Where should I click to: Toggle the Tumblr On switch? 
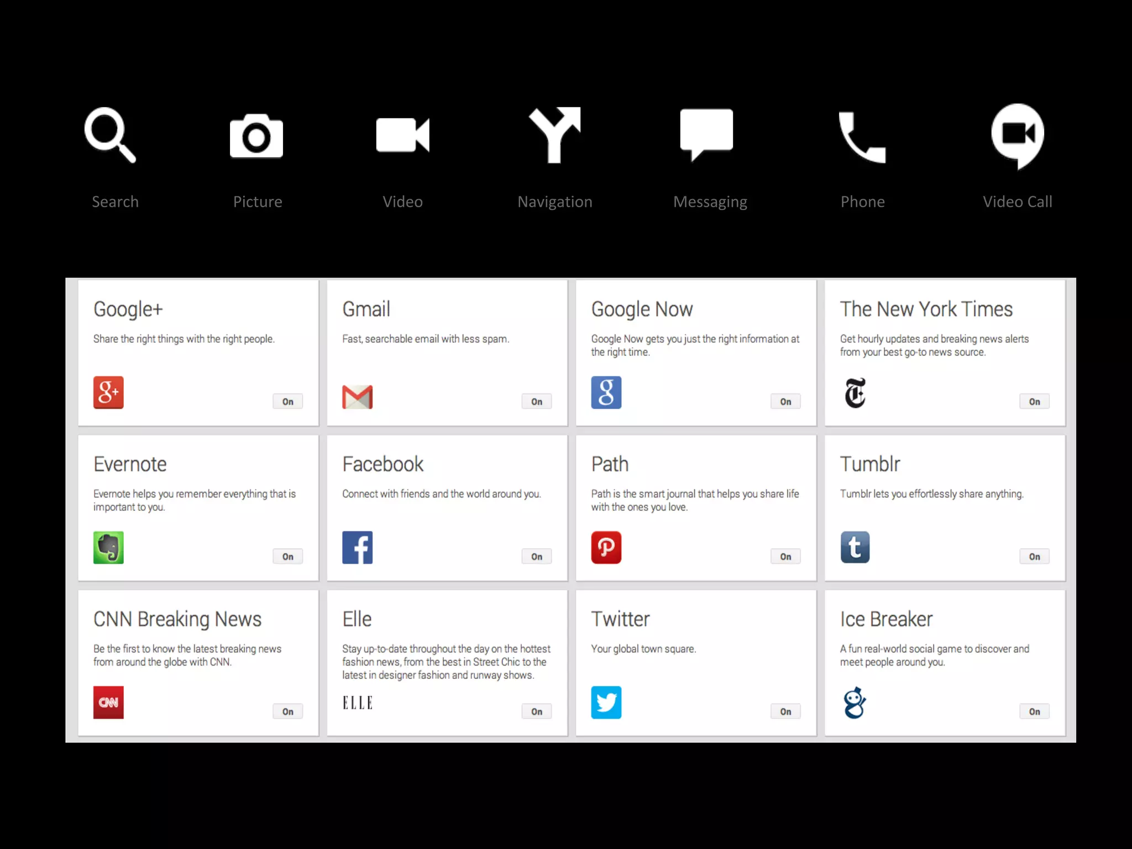(x=1034, y=556)
